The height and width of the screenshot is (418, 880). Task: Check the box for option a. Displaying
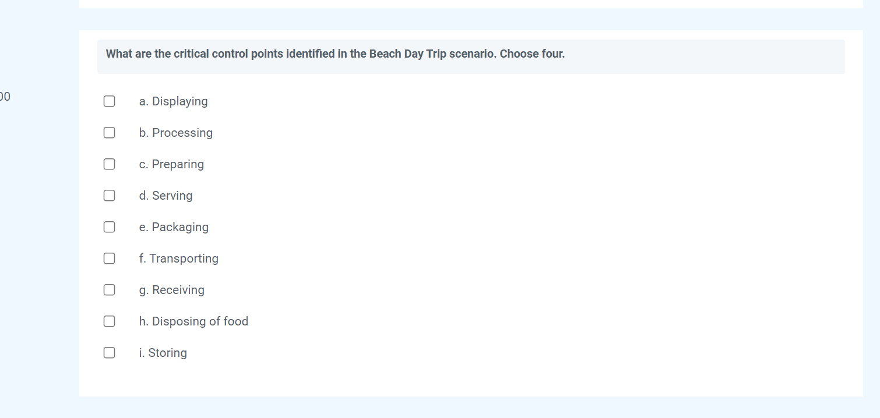tap(109, 101)
